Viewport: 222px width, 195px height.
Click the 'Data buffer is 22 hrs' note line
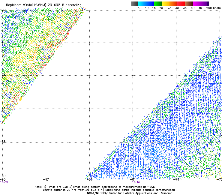click(x=109, y=190)
